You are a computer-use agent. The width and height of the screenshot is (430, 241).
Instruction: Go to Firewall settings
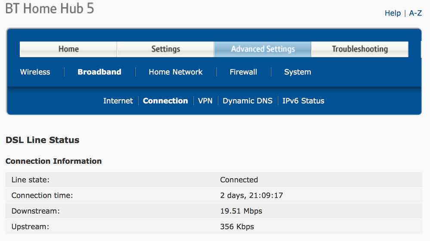click(243, 72)
